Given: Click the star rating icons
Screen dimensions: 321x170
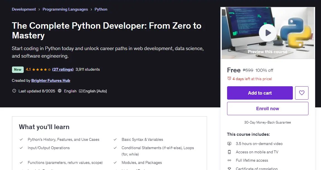Looking at the screenshot, I should pos(41,70).
